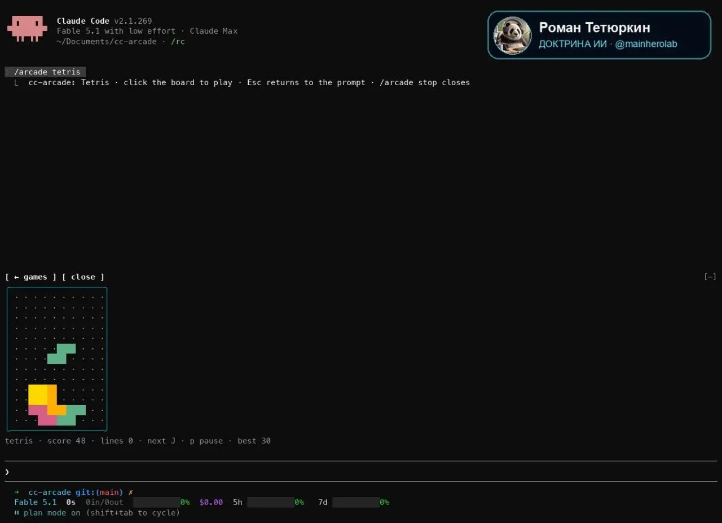Click the ~/Documents/cc-arcade path

click(x=107, y=41)
